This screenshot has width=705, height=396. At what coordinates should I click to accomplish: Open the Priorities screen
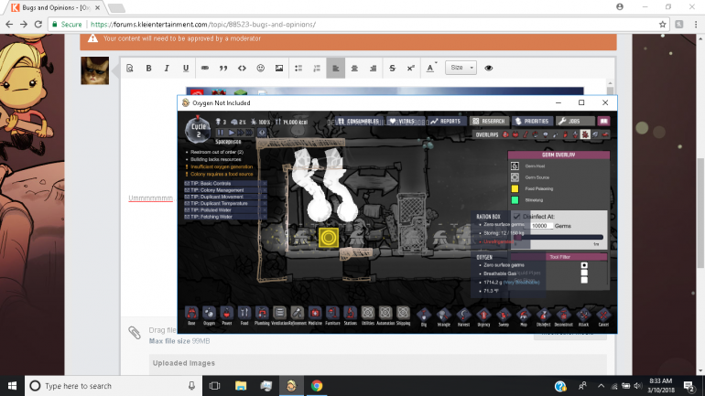click(x=532, y=122)
